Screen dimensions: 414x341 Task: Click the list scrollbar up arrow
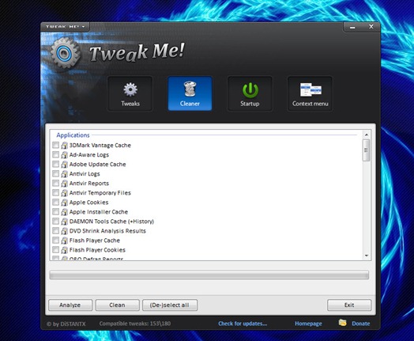(367, 135)
